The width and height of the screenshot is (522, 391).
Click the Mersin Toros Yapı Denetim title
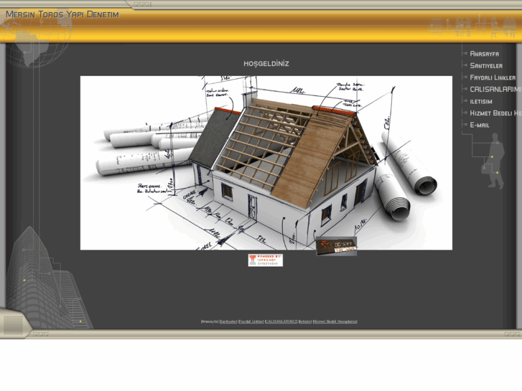pyautogui.click(x=62, y=14)
